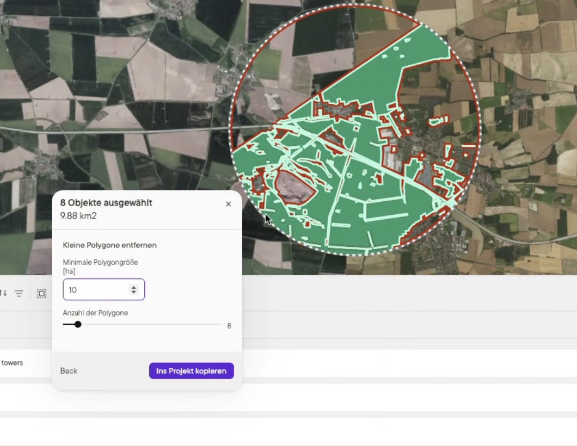Click the Anzahl der Polygone slider handle
The image size is (577, 446).
click(78, 324)
